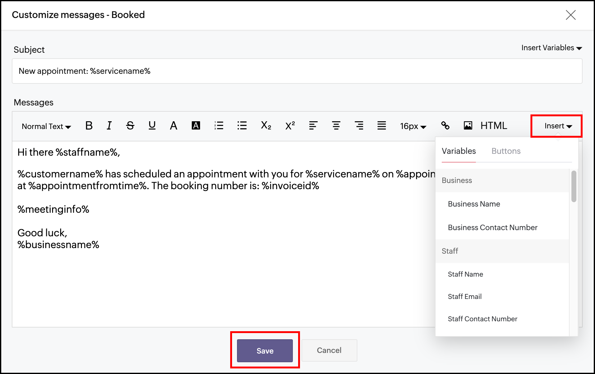Viewport: 595px width, 374px height.
Task: Align text to the left
Action: (x=313, y=126)
